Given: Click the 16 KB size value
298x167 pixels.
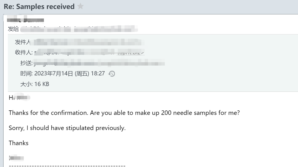Looking at the screenshot, I should pyautogui.click(x=42, y=84).
